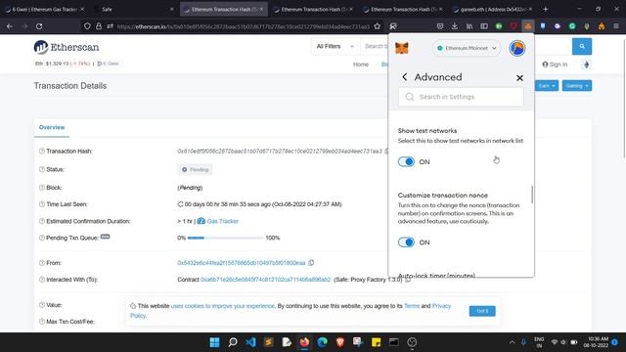Click Block help icon
The height and width of the screenshot is (352, 626).
41,188
